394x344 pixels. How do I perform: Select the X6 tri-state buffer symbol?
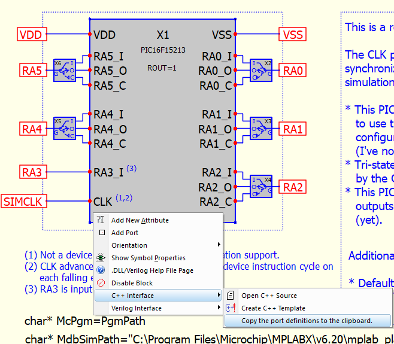pyautogui.click(x=65, y=71)
